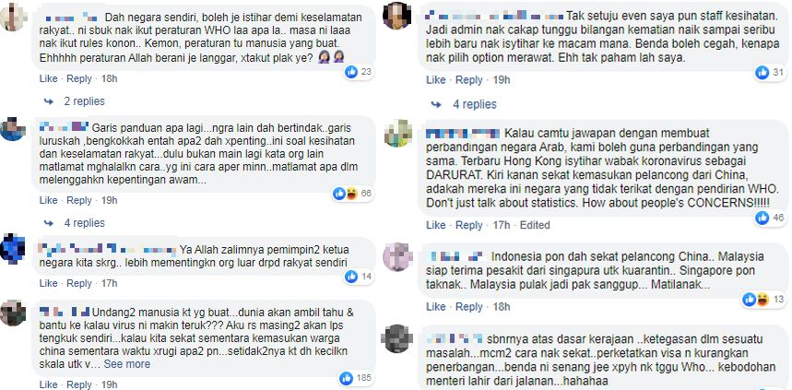Screen dimensions: 792x390
Task: Open '17h · Edited' timestamp link
Action: tap(521, 225)
